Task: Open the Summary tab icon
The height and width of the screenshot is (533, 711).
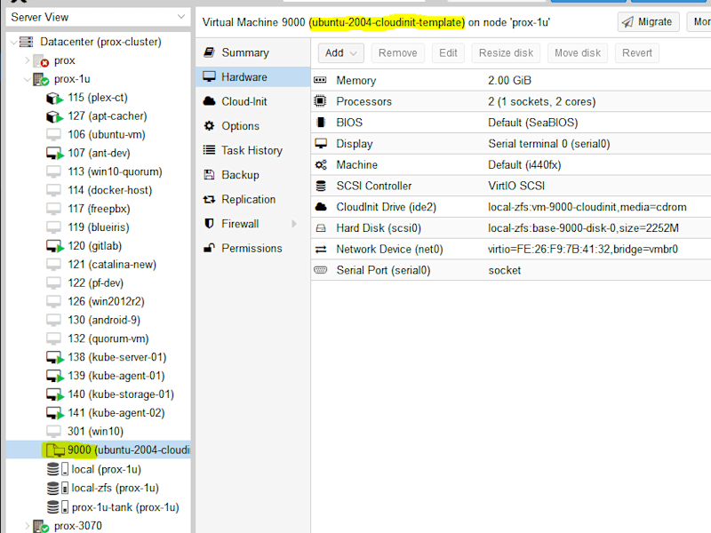Action: coord(209,52)
